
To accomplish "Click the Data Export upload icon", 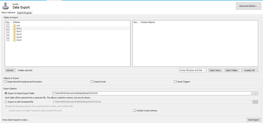I will pyautogui.click(x=6, y=6).
